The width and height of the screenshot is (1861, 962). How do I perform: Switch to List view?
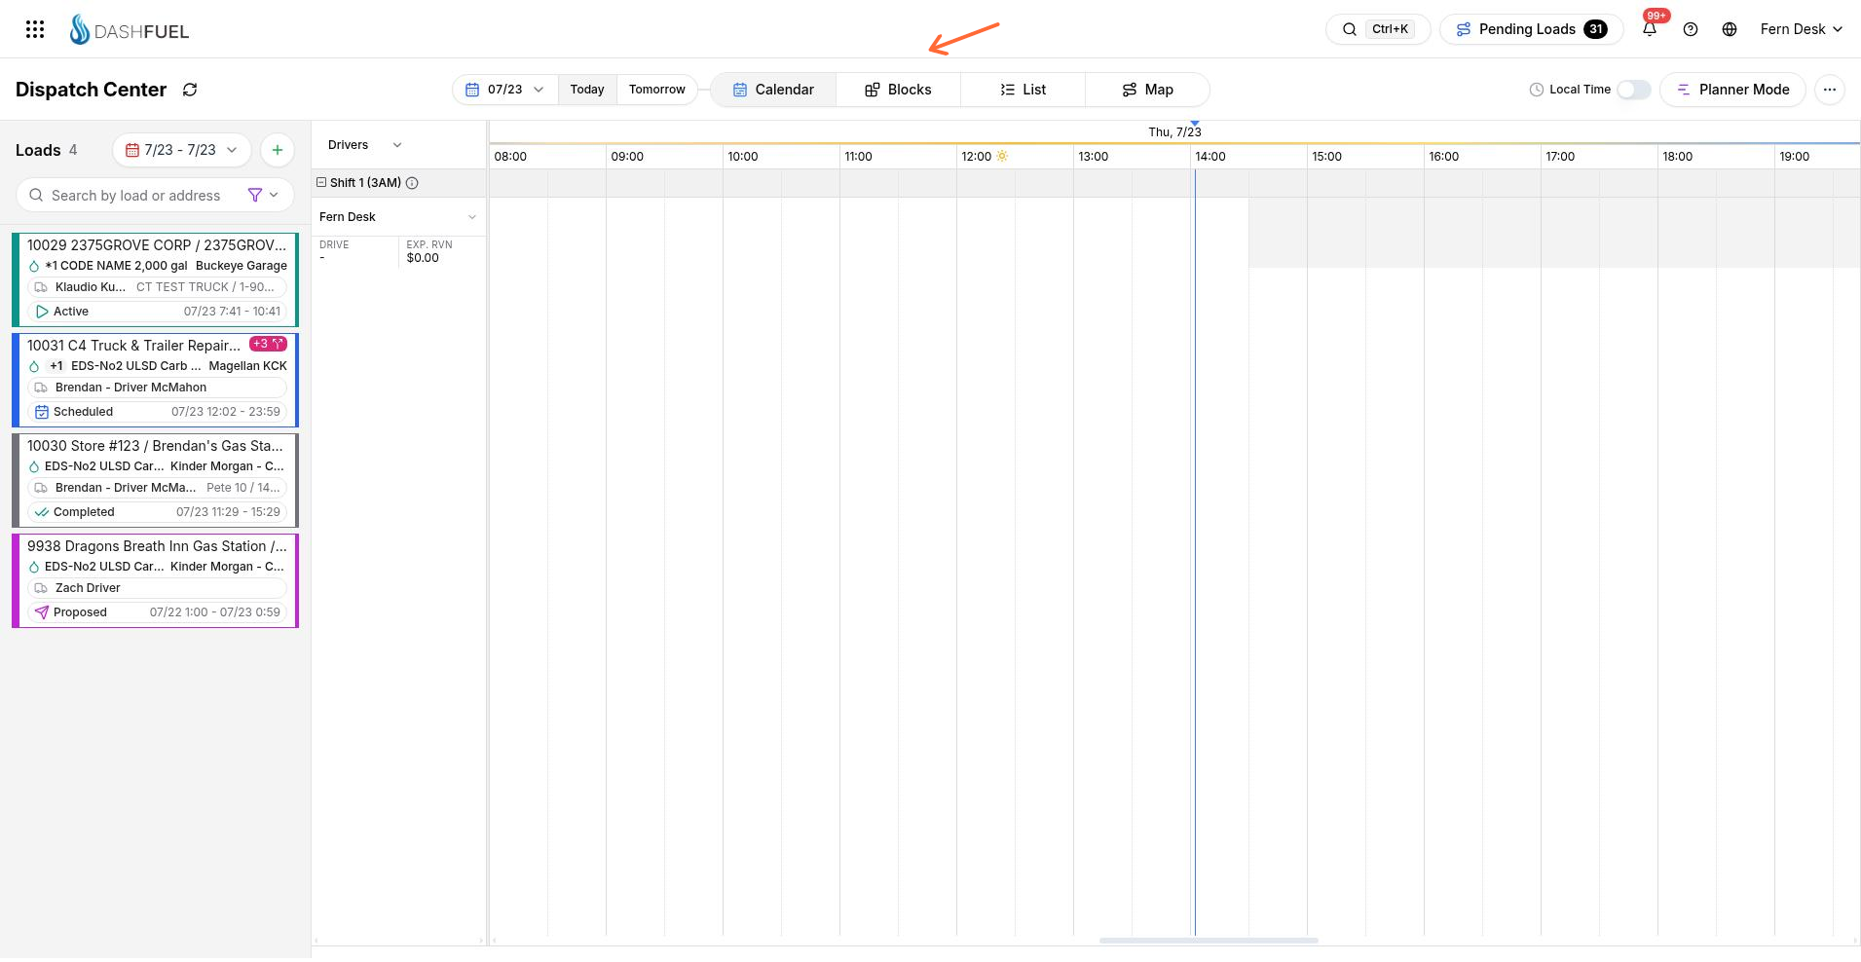[x=1023, y=90]
